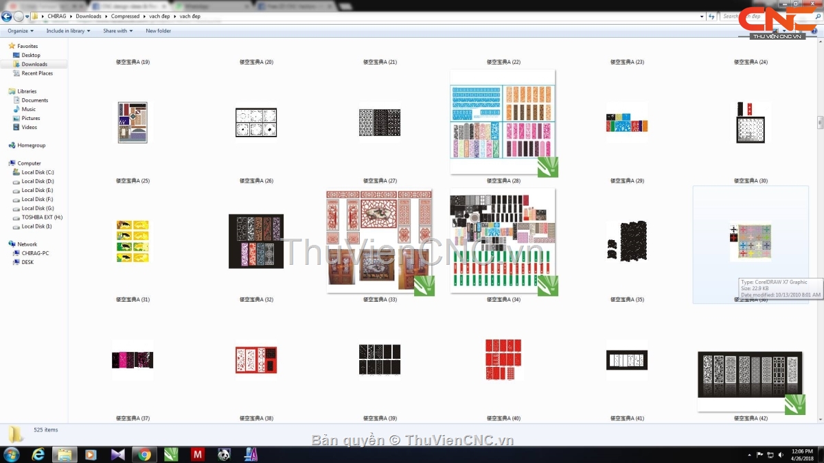This screenshot has height=463, width=824.
Task: Select Libraries in the navigation pane
Action: [x=22, y=91]
